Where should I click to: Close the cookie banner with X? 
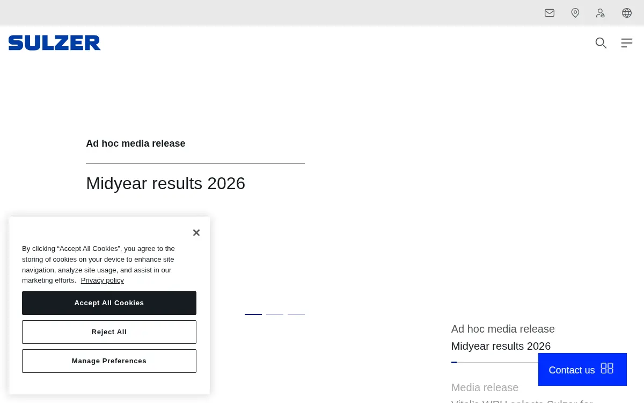coord(196,233)
